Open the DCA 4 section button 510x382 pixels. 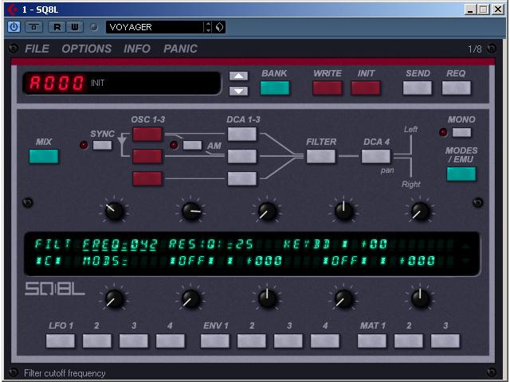tap(375, 156)
